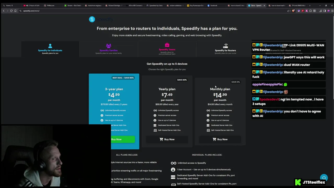Select Speedify for Routers plan category
This screenshot has height=188, width=334.
225,49
